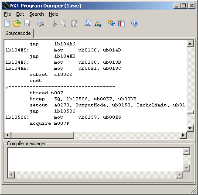Click the Save floppy disk icon
The height and width of the screenshot is (195, 198).
pyautogui.click(x=27, y=23)
